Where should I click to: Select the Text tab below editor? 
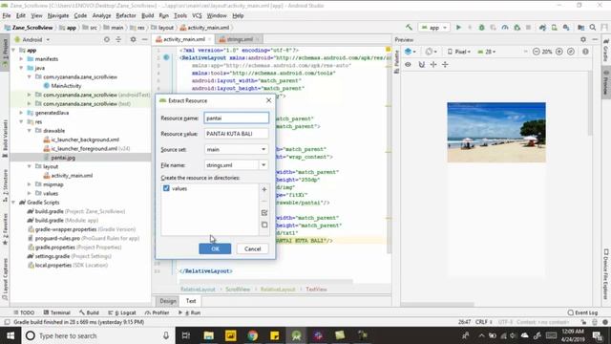coord(191,301)
